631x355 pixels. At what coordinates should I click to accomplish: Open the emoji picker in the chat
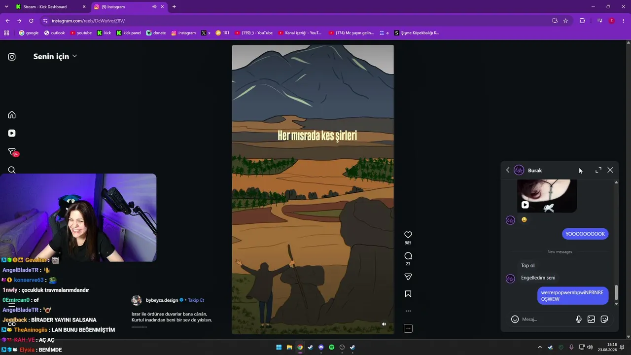coord(515,319)
